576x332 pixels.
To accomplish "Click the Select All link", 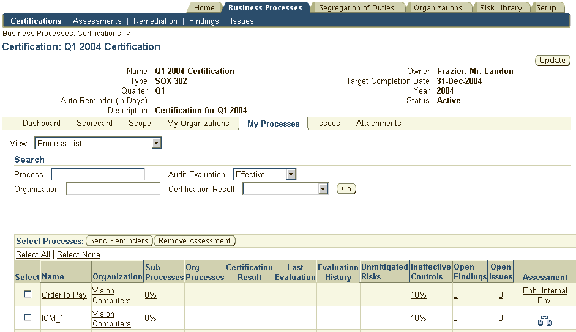I will pos(33,254).
